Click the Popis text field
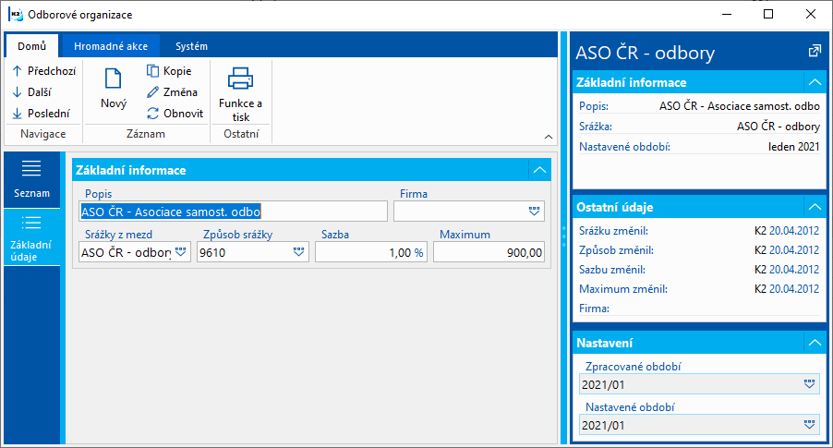This screenshot has width=833, height=448. (233, 212)
